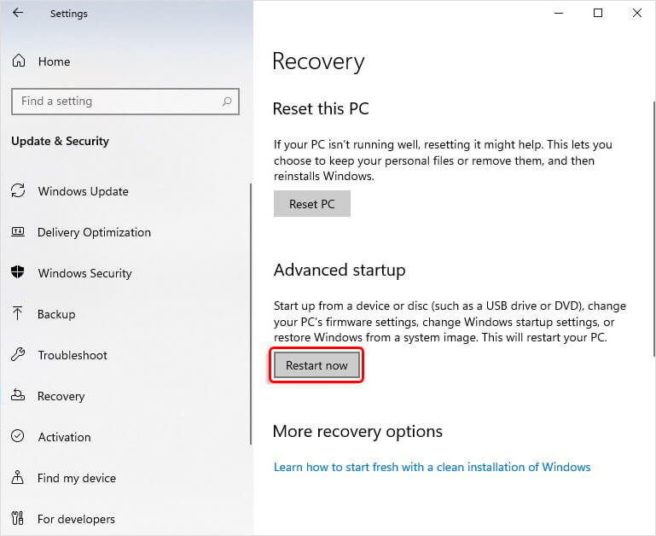Select the Find my device icon
Viewport: 656px width, 536px height.
click(18, 477)
